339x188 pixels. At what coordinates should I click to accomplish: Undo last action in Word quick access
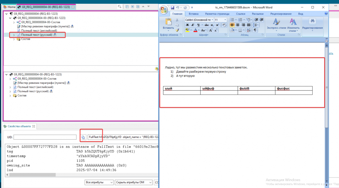point(178,7)
